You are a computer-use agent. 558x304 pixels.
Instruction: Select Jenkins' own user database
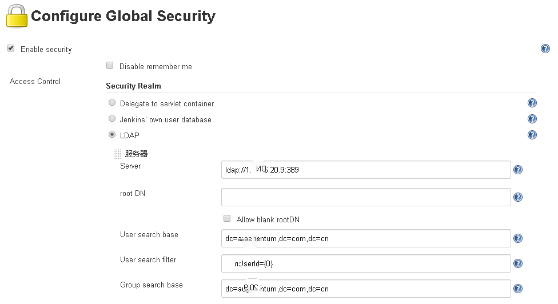point(112,118)
